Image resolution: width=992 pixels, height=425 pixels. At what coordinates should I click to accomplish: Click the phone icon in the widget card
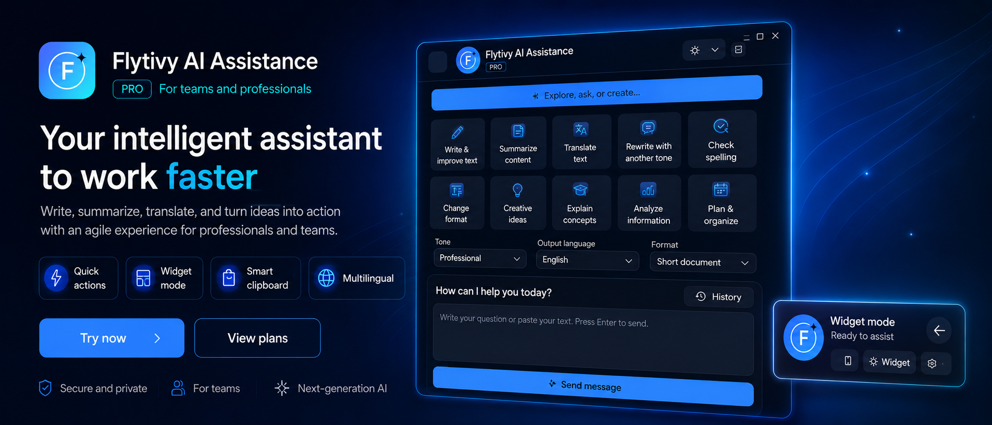(x=848, y=361)
